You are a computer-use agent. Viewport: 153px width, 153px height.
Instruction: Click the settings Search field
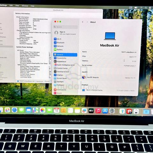pos(66,27)
